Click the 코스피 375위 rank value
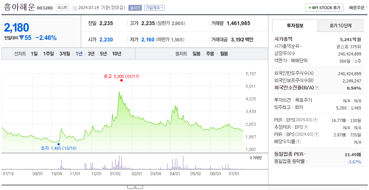Screen dimensions: 369x190 pyautogui.click(x=349, y=46)
